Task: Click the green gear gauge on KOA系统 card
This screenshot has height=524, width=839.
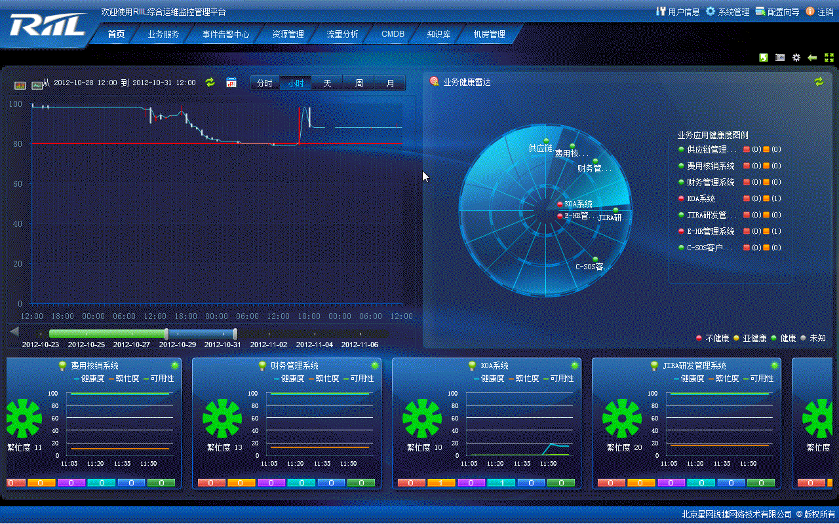Action: (422, 419)
